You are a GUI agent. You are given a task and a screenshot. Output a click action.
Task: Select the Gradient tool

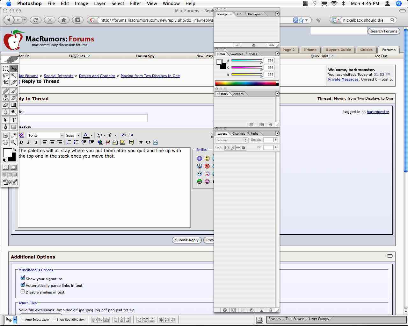(x=14, y=105)
